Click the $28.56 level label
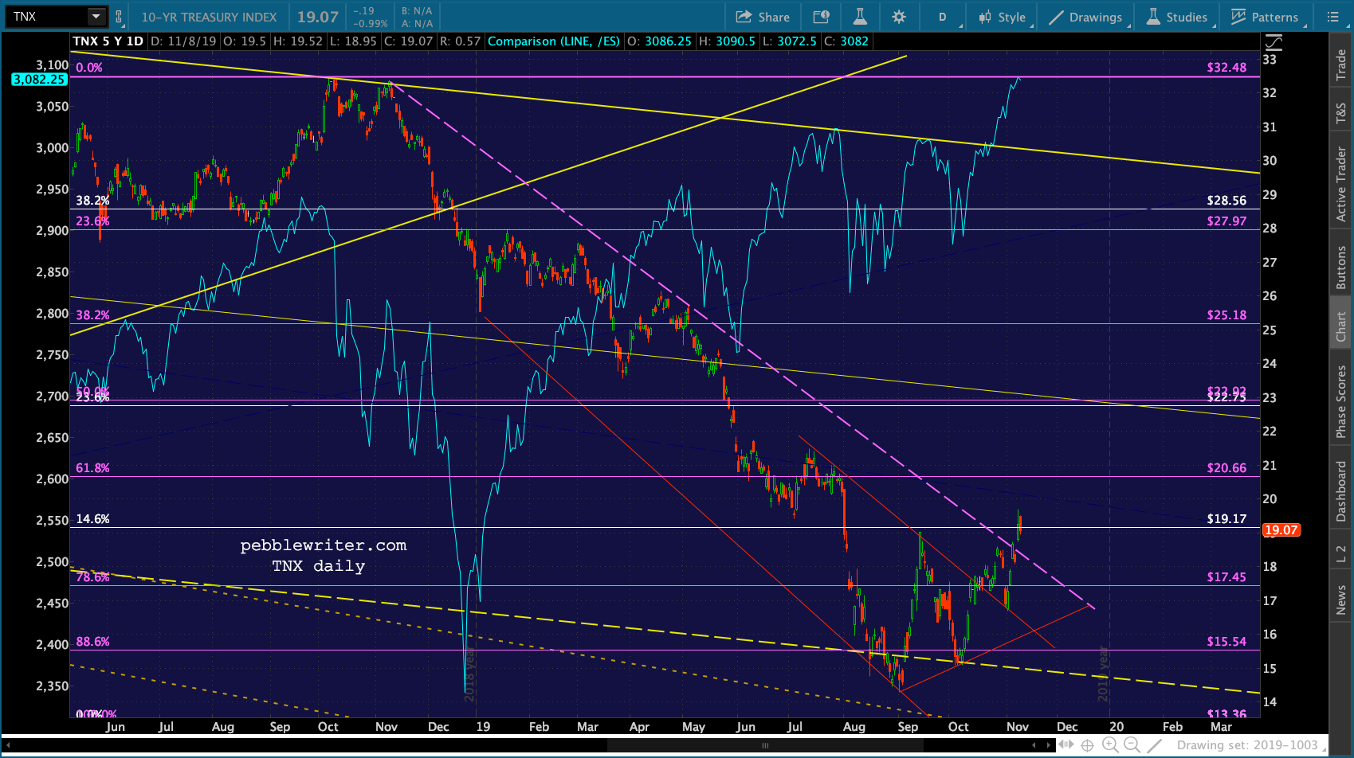This screenshot has width=1354, height=758. 1226,201
